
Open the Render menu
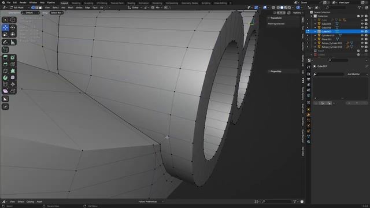pos(23,2)
